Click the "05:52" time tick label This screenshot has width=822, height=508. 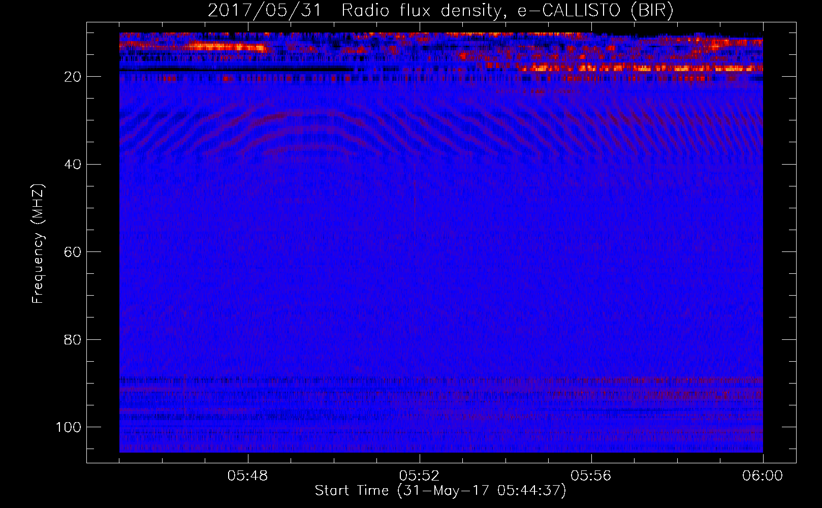click(x=419, y=476)
